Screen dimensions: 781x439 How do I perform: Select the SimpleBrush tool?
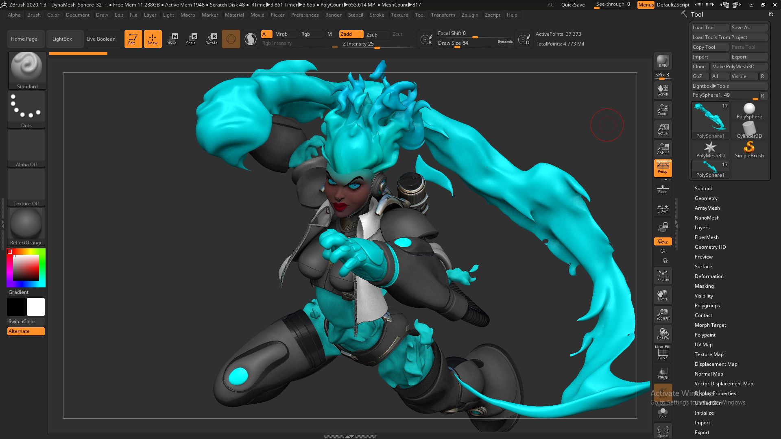[749, 149]
